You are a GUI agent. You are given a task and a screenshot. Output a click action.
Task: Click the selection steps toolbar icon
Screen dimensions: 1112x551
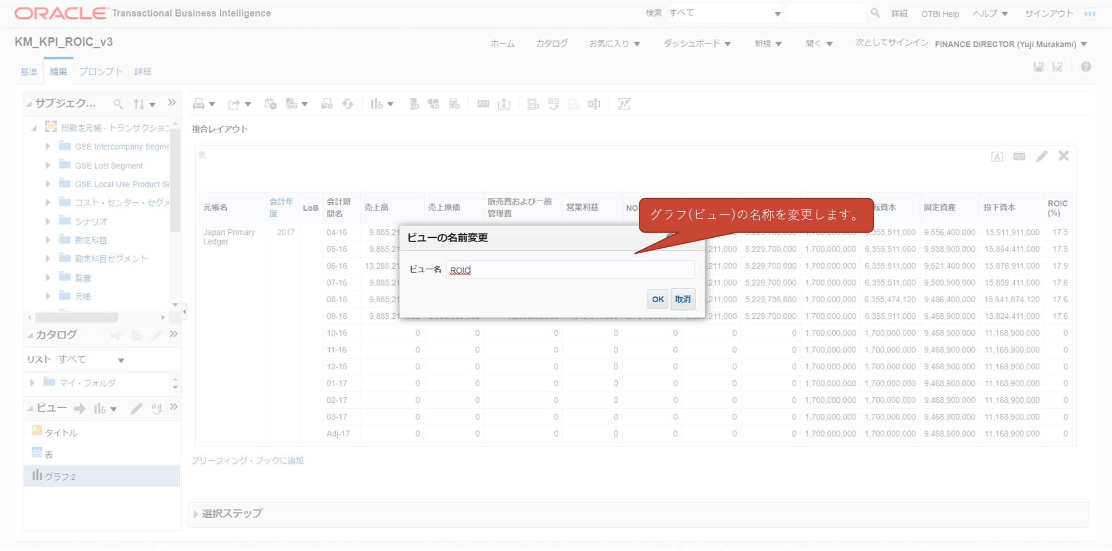(x=624, y=104)
